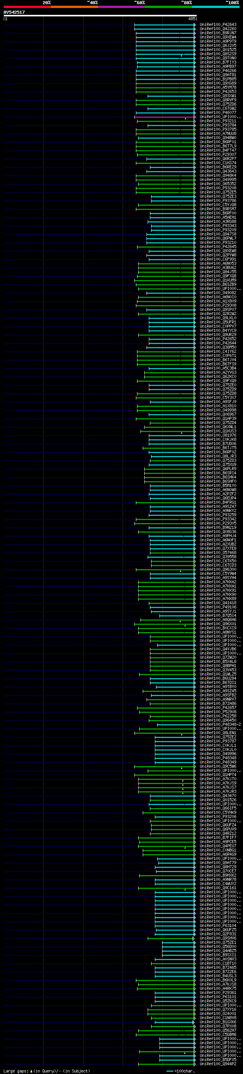Open hit UniRef100_Q41418
Screen dimensions: 243x1074
[218, 603]
